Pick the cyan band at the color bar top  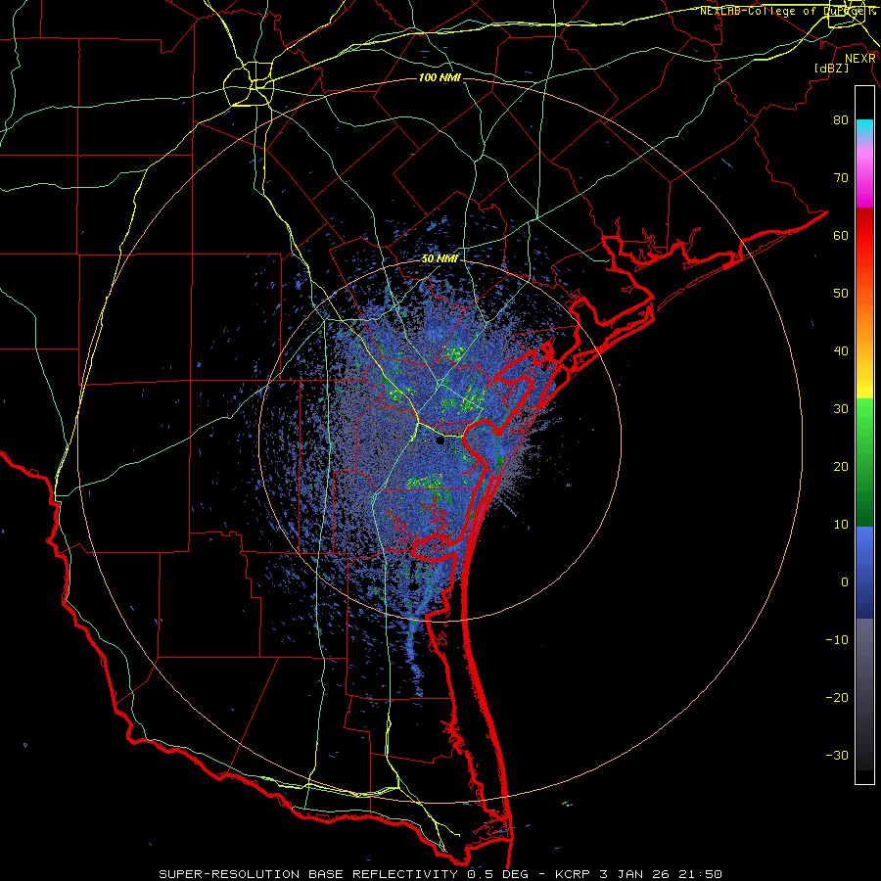tap(864, 129)
